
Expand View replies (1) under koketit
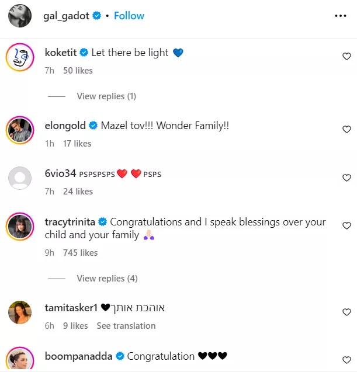[106, 96]
